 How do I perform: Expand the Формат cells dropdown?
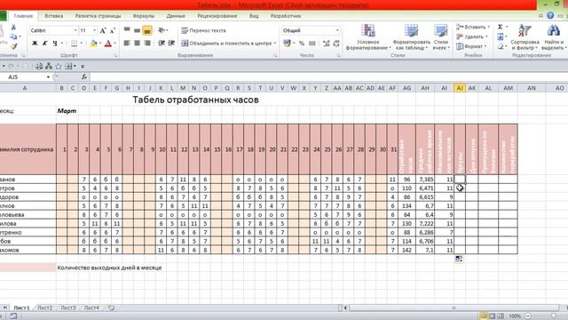(x=485, y=46)
